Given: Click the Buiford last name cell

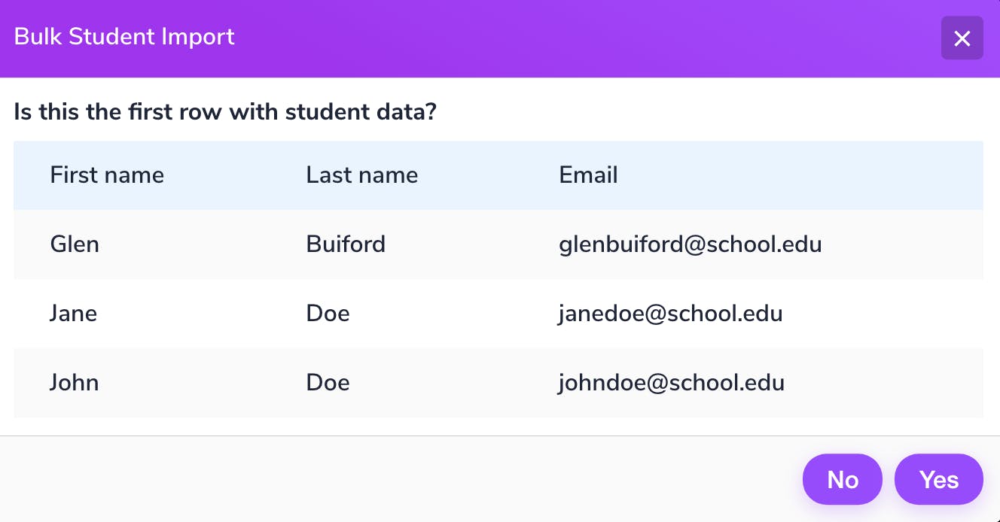Looking at the screenshot, I should (346, 244).
